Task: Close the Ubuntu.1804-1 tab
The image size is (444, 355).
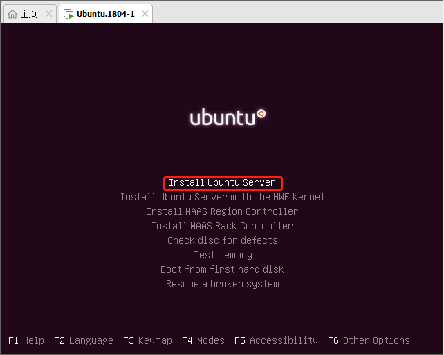Action: click(x=145, y=14)
